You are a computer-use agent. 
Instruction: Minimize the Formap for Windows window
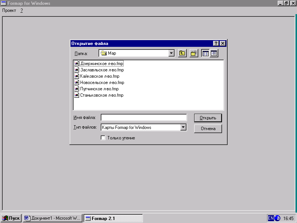tap(280, 3)
